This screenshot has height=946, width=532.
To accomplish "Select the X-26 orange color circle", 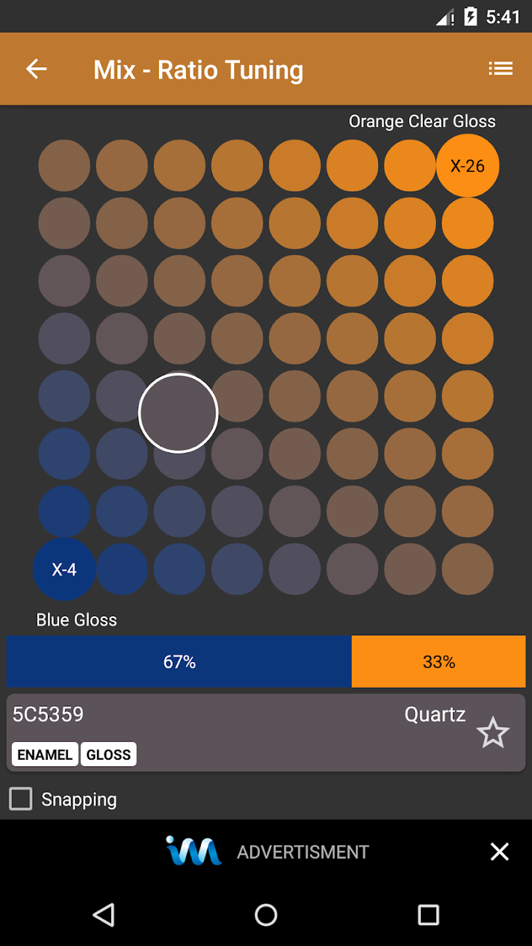I will (467, 166).
